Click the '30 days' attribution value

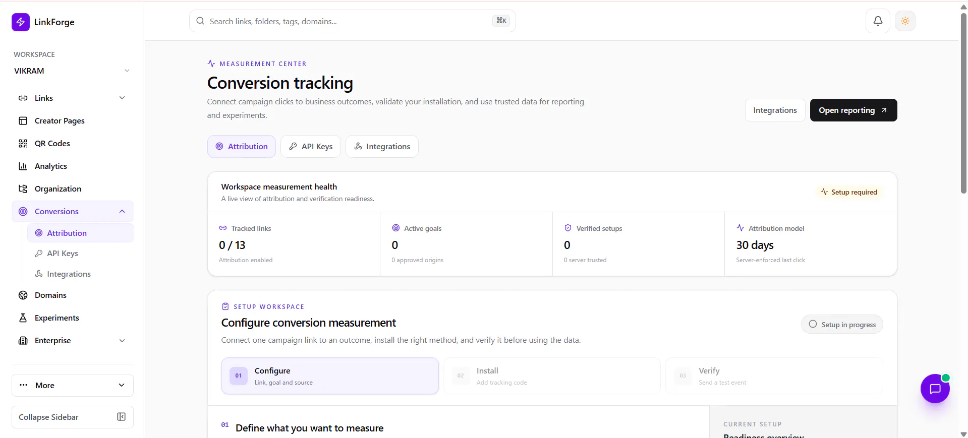coord(755,245)
